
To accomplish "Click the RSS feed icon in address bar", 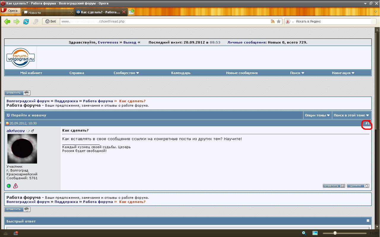I will [x=272, y=21].
